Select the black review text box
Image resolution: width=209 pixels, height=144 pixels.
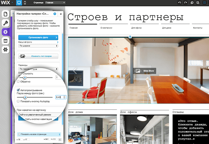[x=191, y=129]
